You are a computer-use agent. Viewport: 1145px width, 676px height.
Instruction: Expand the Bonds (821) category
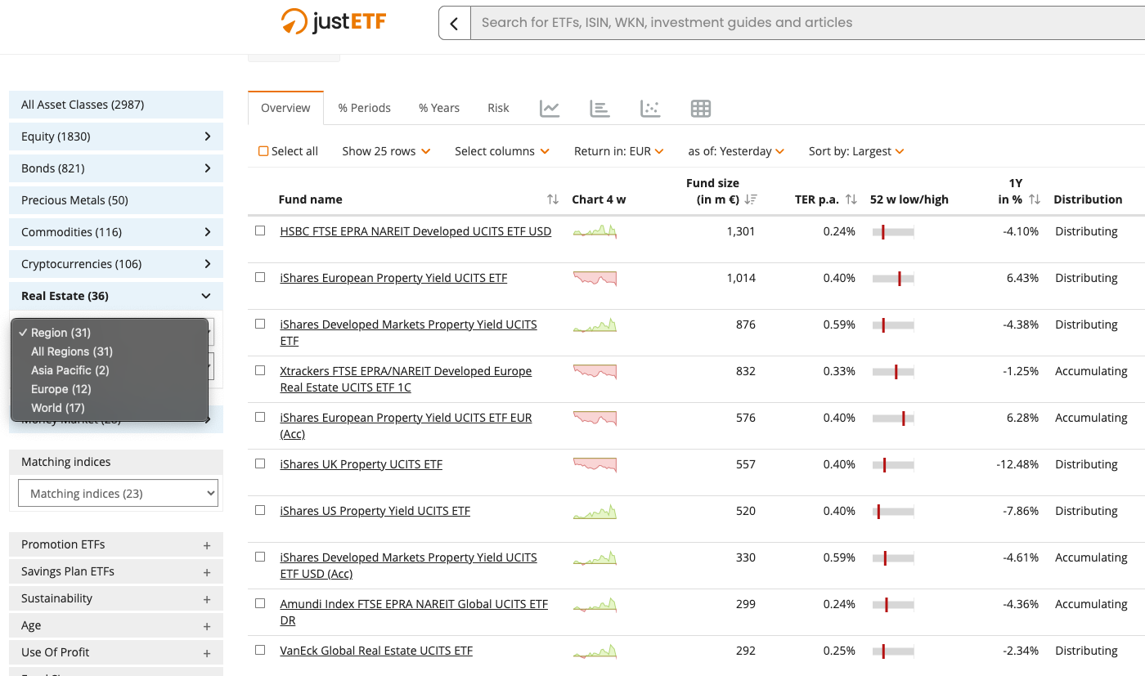[x=116, y=168]
